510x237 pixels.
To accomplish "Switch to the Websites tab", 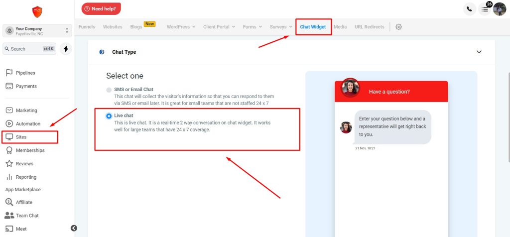I will click(113, 27).
